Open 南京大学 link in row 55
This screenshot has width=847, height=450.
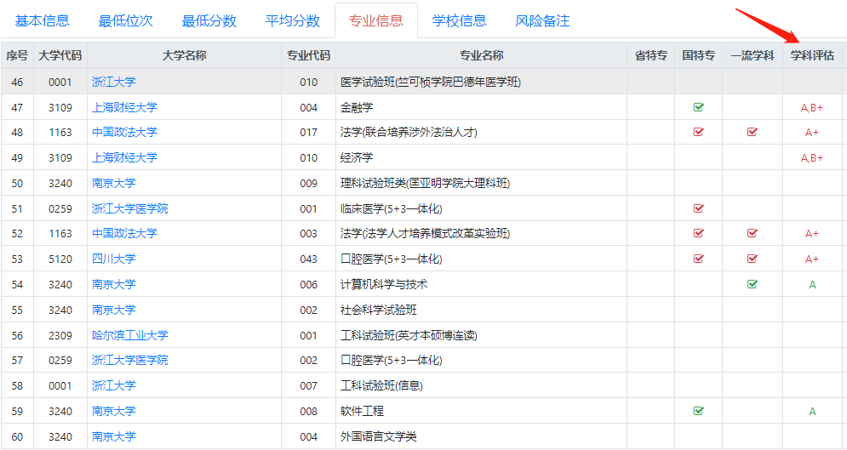[113, 310]
